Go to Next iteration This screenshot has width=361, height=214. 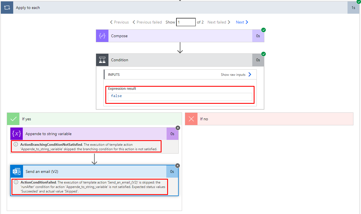(x=242, y=22)
